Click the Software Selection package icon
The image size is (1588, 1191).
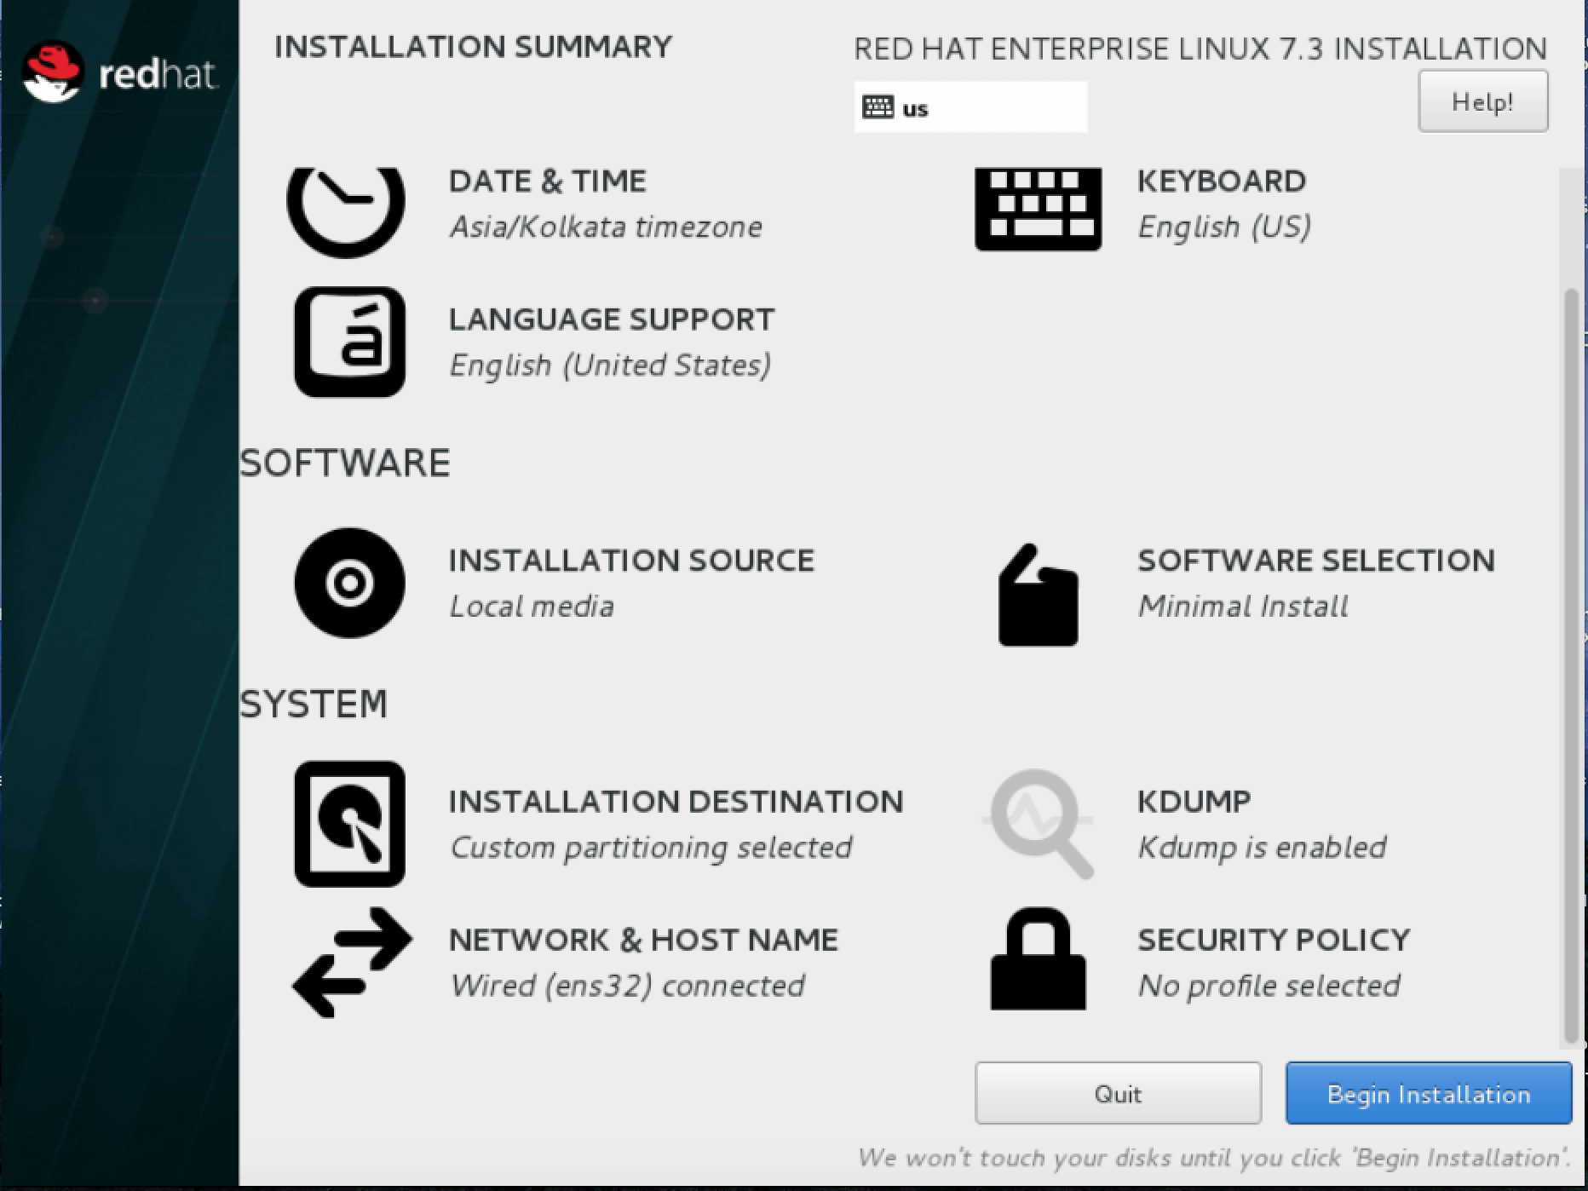pyautogui.click(x=1038, y=595)
